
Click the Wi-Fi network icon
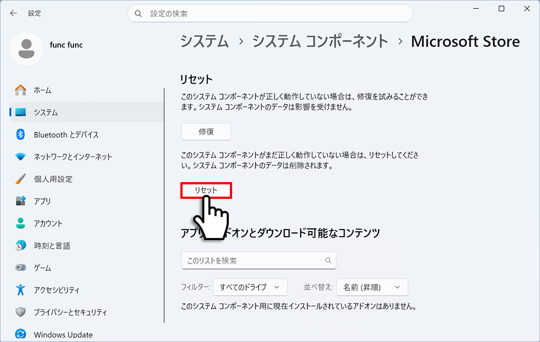pyautogui.click(x=21, y=157)
